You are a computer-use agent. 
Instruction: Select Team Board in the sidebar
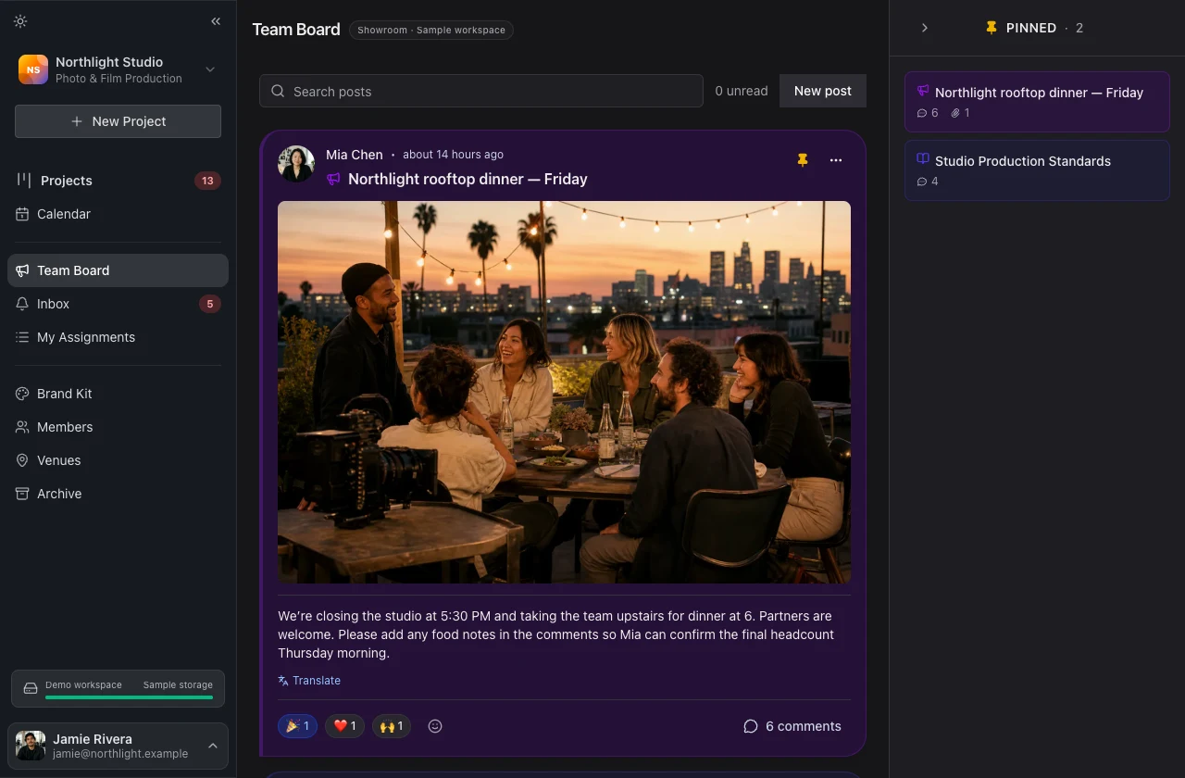tap(118, 270)
